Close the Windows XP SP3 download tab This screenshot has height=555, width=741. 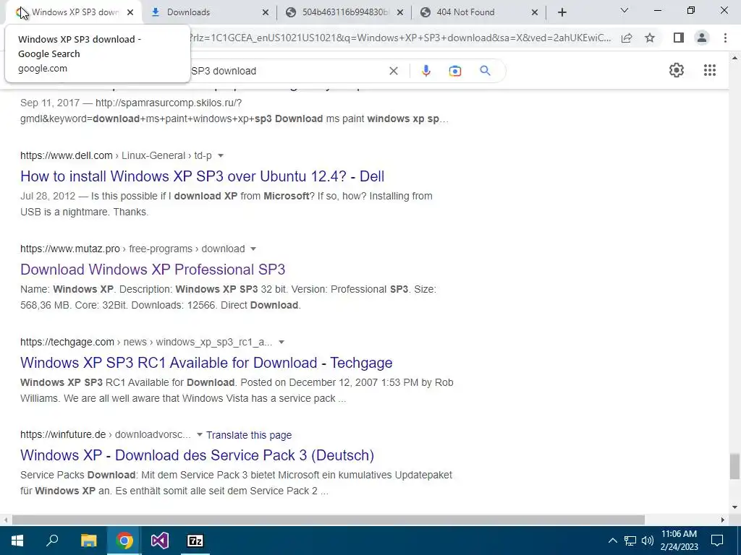click(130, 12)
